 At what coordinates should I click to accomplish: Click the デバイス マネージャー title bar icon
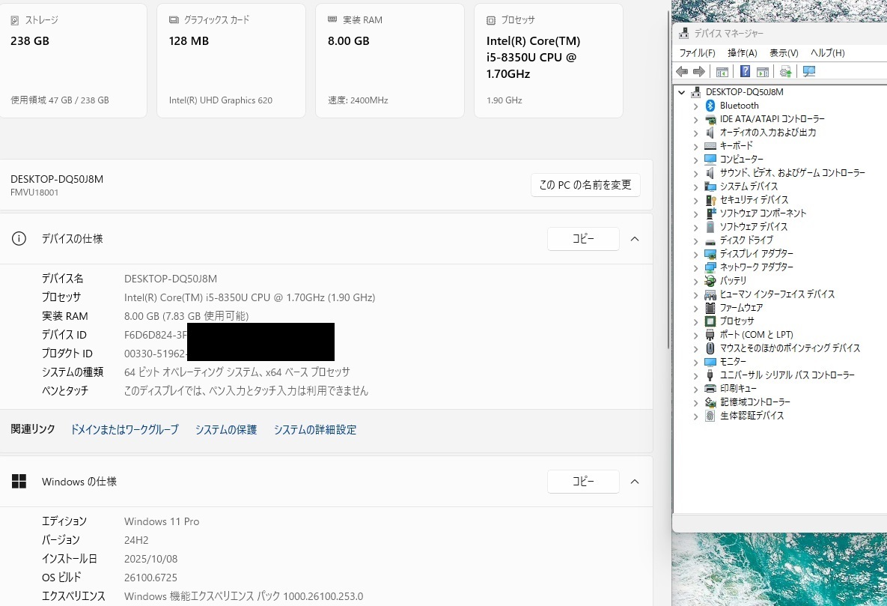(684, 34)
